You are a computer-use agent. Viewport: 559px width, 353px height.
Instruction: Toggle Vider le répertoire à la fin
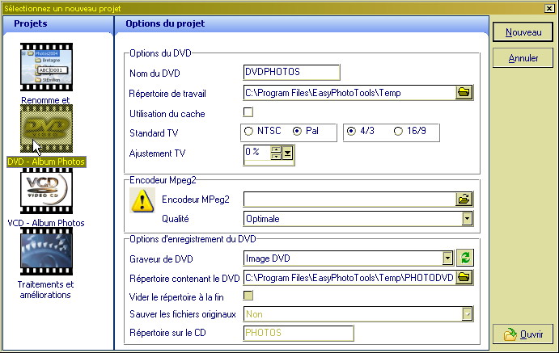pyautogui.click(x=249, y=296)
